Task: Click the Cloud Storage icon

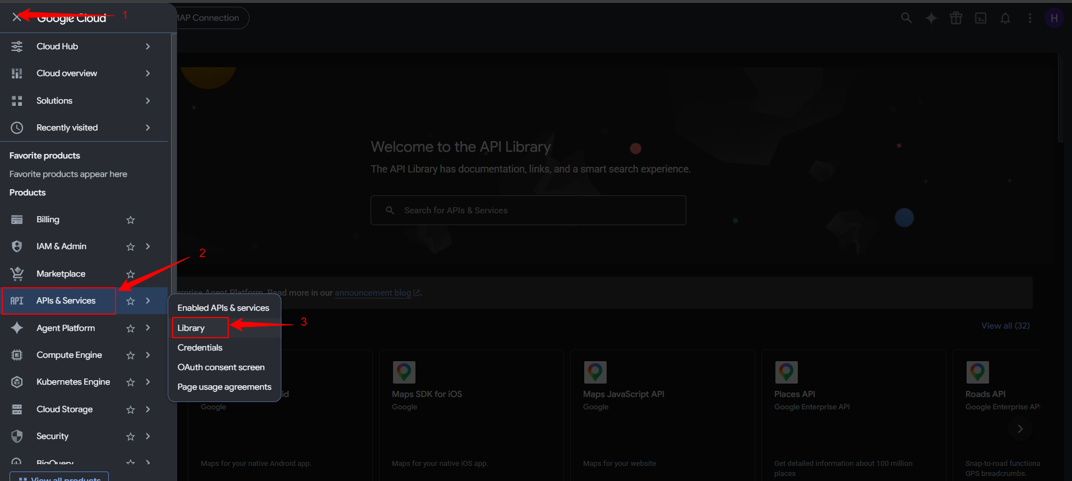Action: point(17,409)
